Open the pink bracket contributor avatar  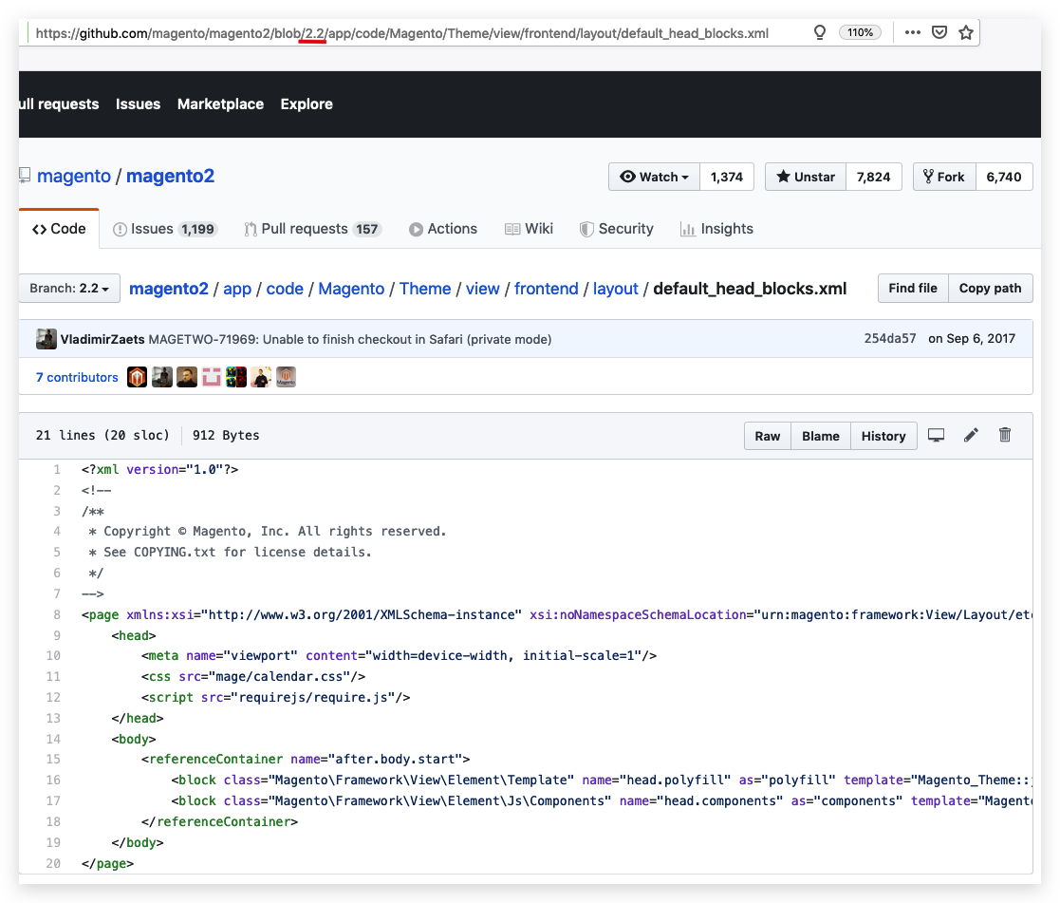212,377
